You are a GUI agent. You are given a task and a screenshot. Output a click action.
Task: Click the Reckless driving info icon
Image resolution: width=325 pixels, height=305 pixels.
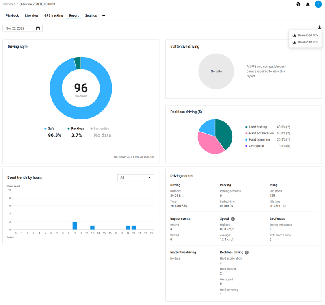(x=247, y=253)
